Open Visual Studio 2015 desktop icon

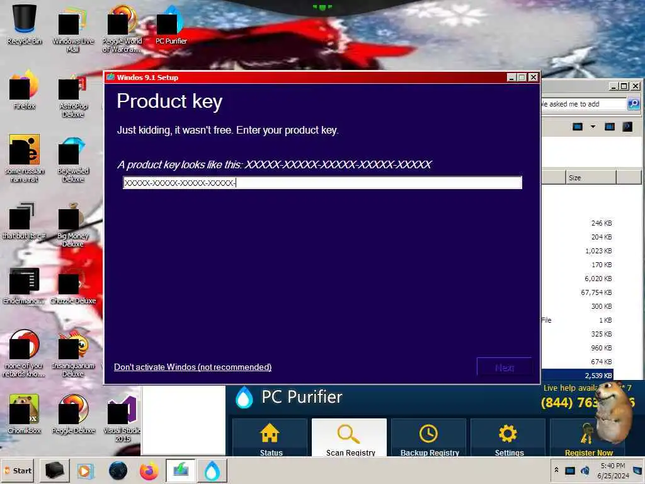(123, 418)
